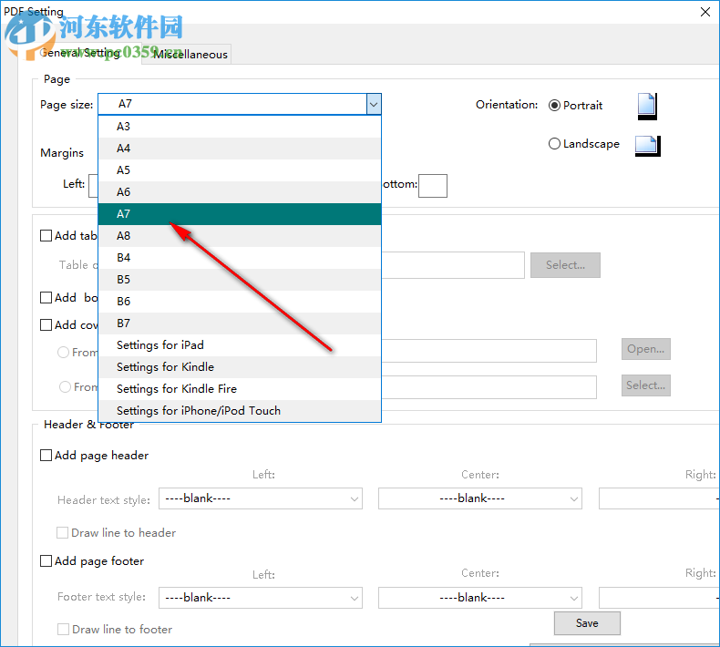Screen dimensions: 720x647
Task: Choose A4 from the page size list
Action: pyautogui.click(x=240, y=149)
